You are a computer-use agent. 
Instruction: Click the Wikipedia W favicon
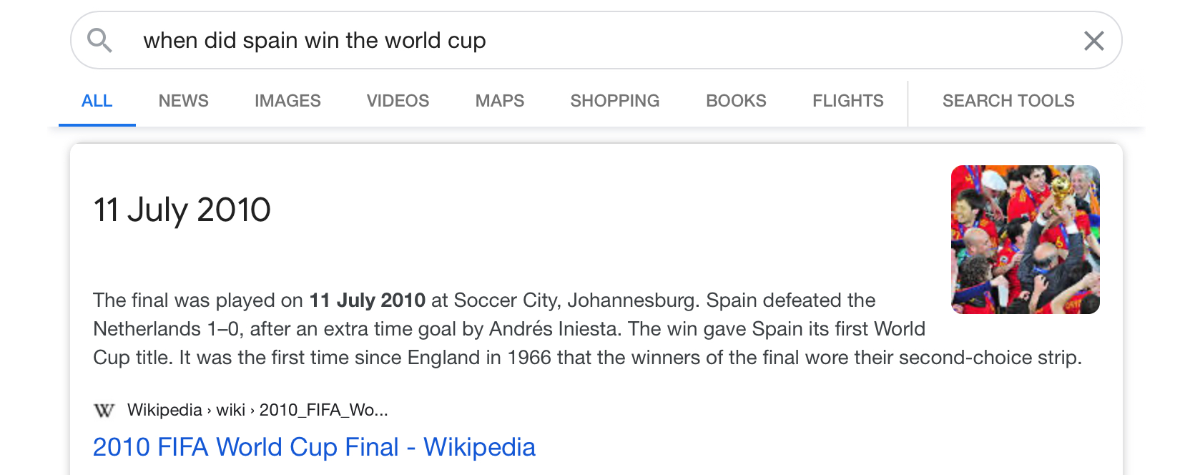point(104,411)
